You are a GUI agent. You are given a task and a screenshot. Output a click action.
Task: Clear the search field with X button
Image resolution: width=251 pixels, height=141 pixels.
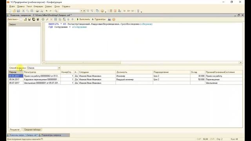[x=84, y=11]
